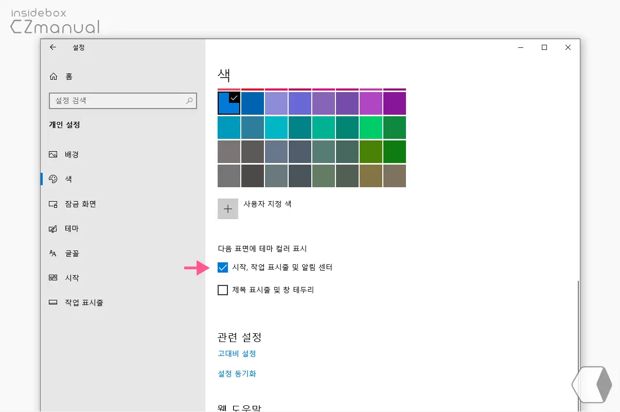
Task: Pick the khaki swatch in bottom row
Action: (x=371, y=176)
